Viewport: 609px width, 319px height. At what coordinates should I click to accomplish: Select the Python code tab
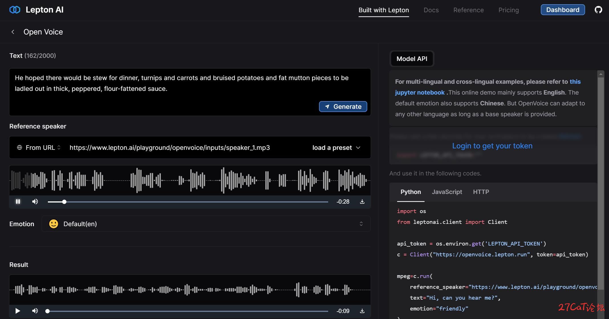coord(411,192)
